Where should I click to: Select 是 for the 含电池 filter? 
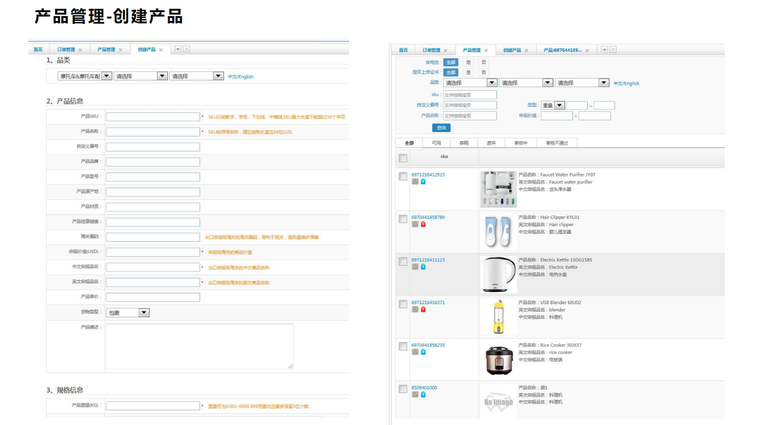[468, 62]
